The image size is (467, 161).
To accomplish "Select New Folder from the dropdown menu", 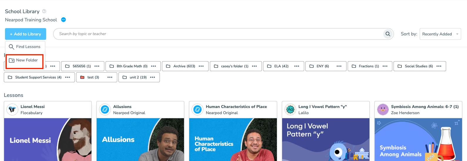I will tap(24, 60).
